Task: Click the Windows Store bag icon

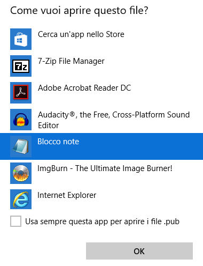Action: point(21,39)
